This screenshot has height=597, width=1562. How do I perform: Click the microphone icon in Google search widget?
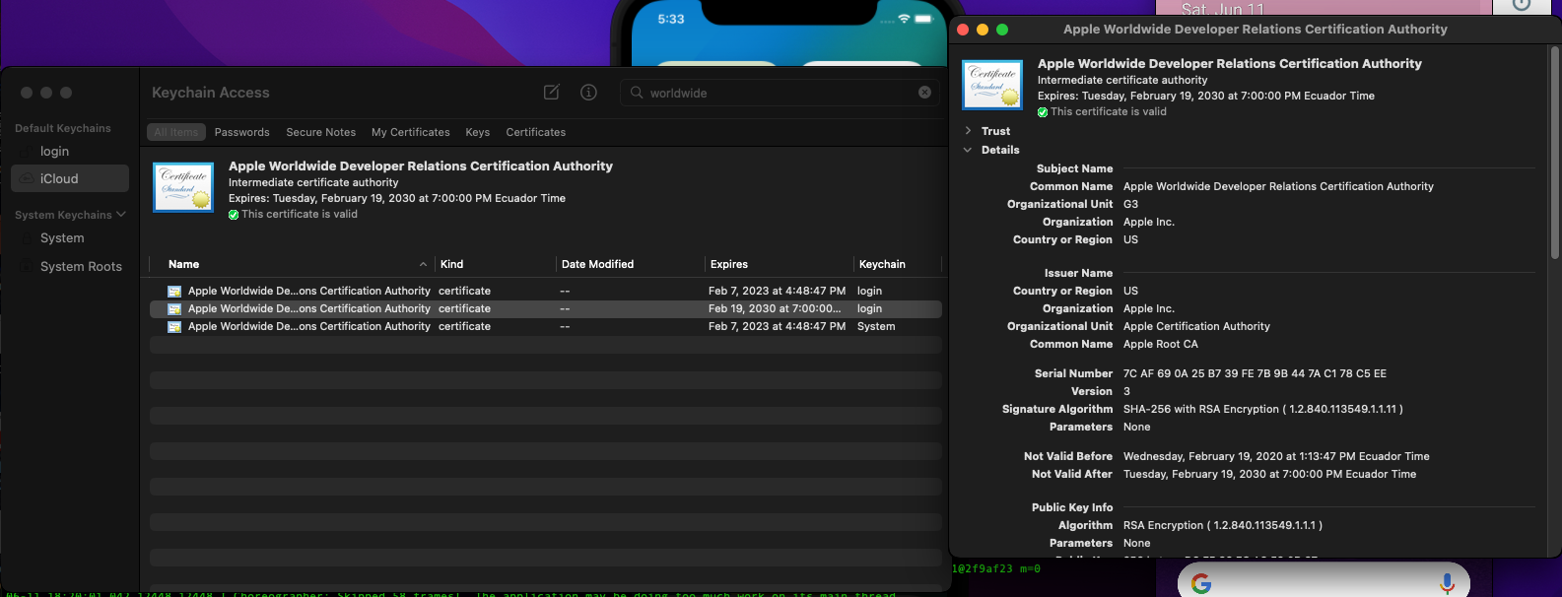click(1447, 583)
